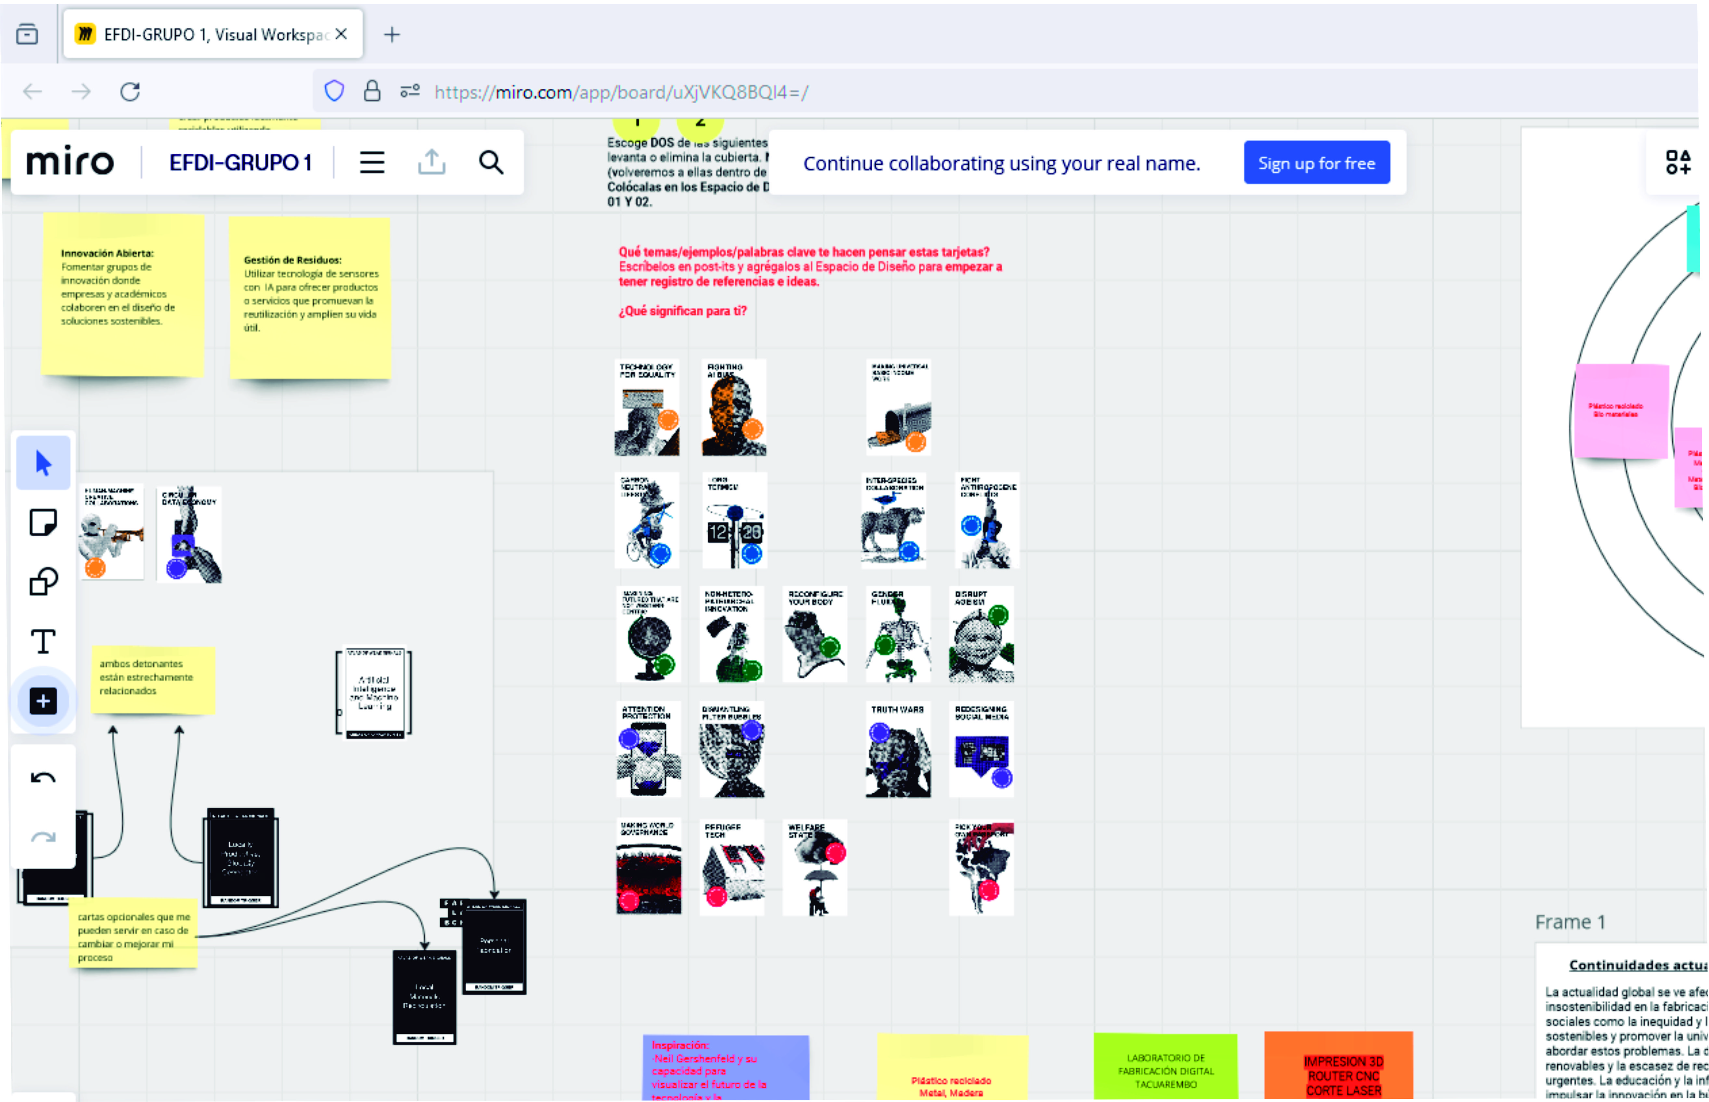Viewport: 1709px width, 1102px height.
Task: Select the Refugee Tech card
Action: click(731, 867)
